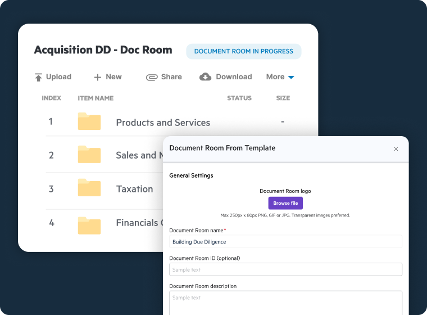Sort by the SIZE column header
427x315 pixels.
(283, 98)
